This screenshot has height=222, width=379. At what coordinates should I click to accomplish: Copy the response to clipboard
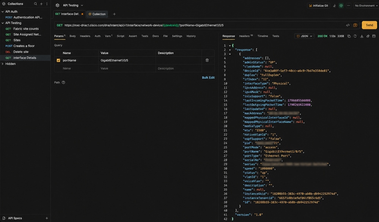coord(349,36)
